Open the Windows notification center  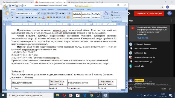pos(171,95)
